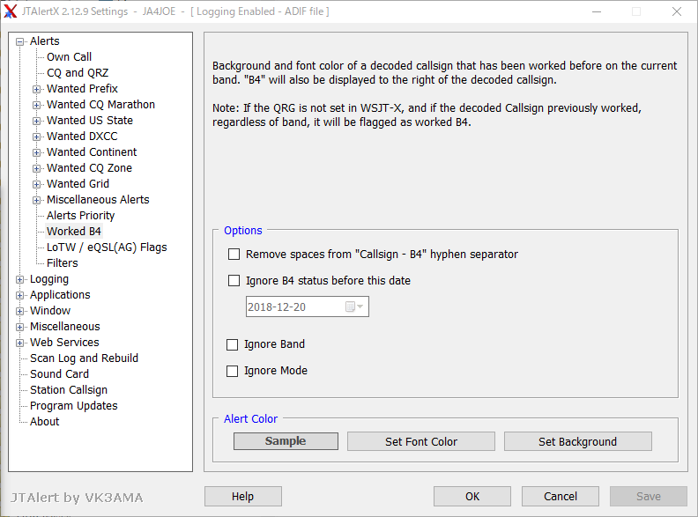The image size is (698, 517).
Task: Click the Save button
Action: click(649, 496)
